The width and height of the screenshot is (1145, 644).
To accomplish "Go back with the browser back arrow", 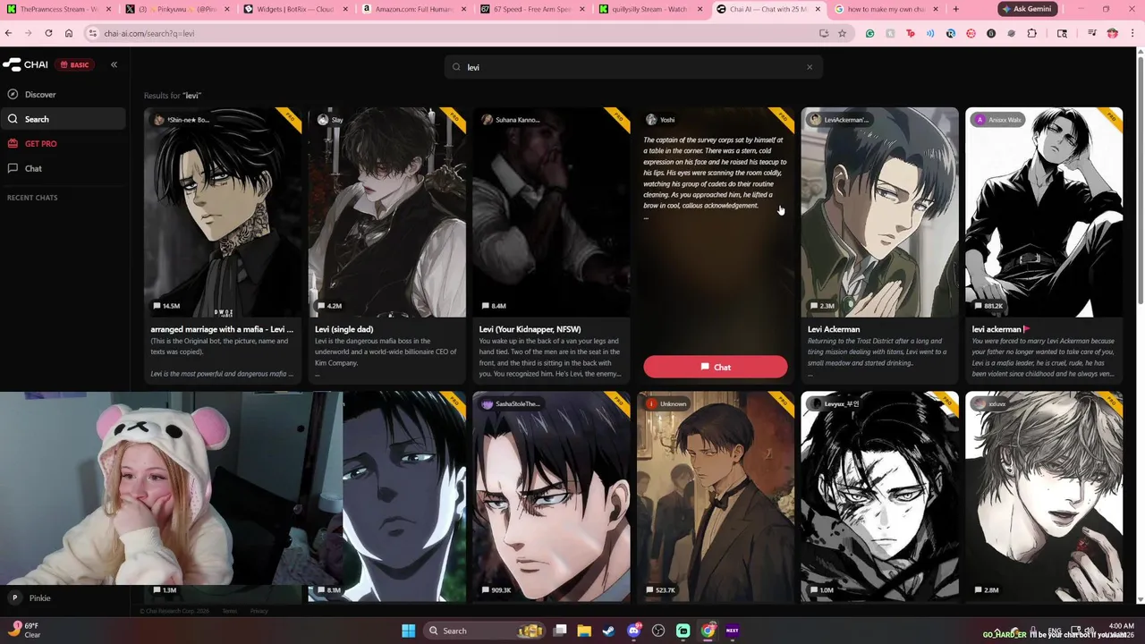I will 9,33.
